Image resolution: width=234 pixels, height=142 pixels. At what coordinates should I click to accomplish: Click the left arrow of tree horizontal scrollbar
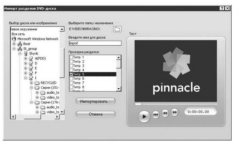click(13, 117)
